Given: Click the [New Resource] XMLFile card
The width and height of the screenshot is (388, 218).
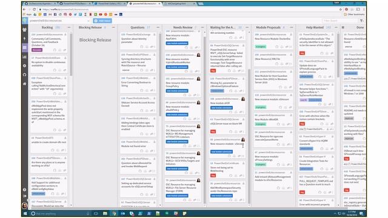Looking at the screenshot, I should [x=273, y=59].
